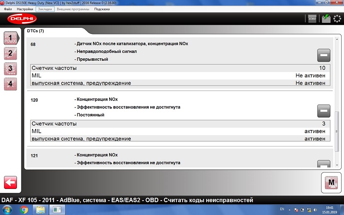Open the Настройки menu
The height and width of the screenshot is (215, 344).
pos(25,9)
